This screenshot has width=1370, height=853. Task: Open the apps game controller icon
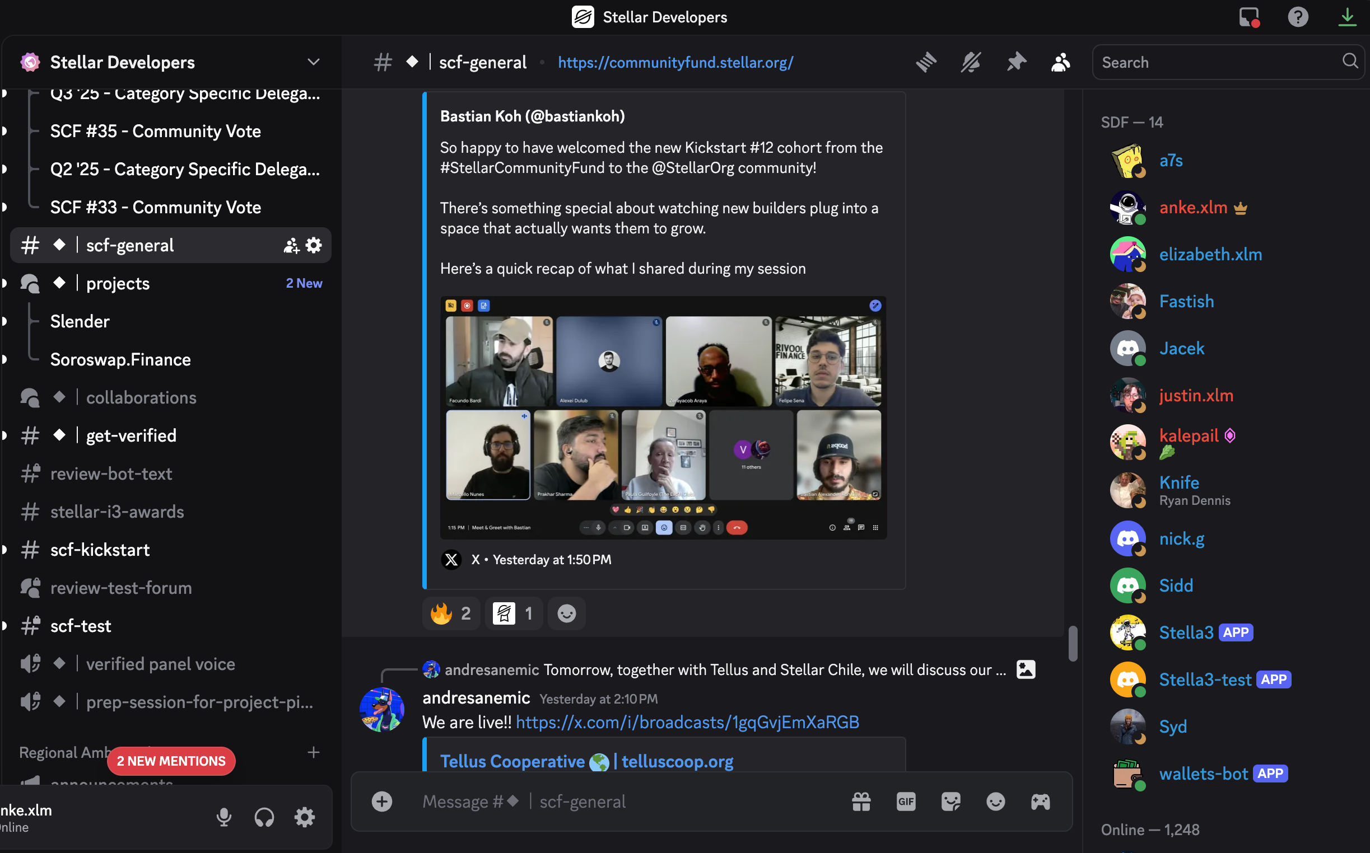pyautogui.click(x=1040, y=802)
